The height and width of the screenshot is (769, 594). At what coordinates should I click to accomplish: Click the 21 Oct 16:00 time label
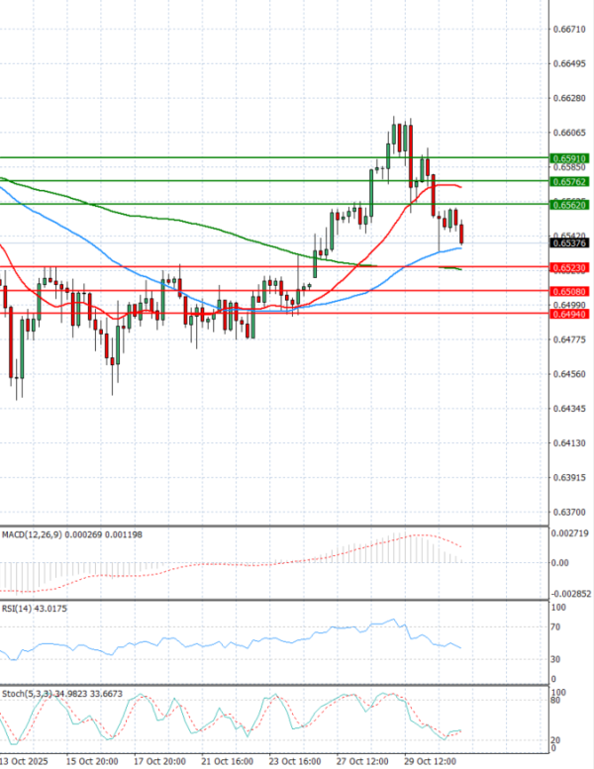click(x=229, y=761)
